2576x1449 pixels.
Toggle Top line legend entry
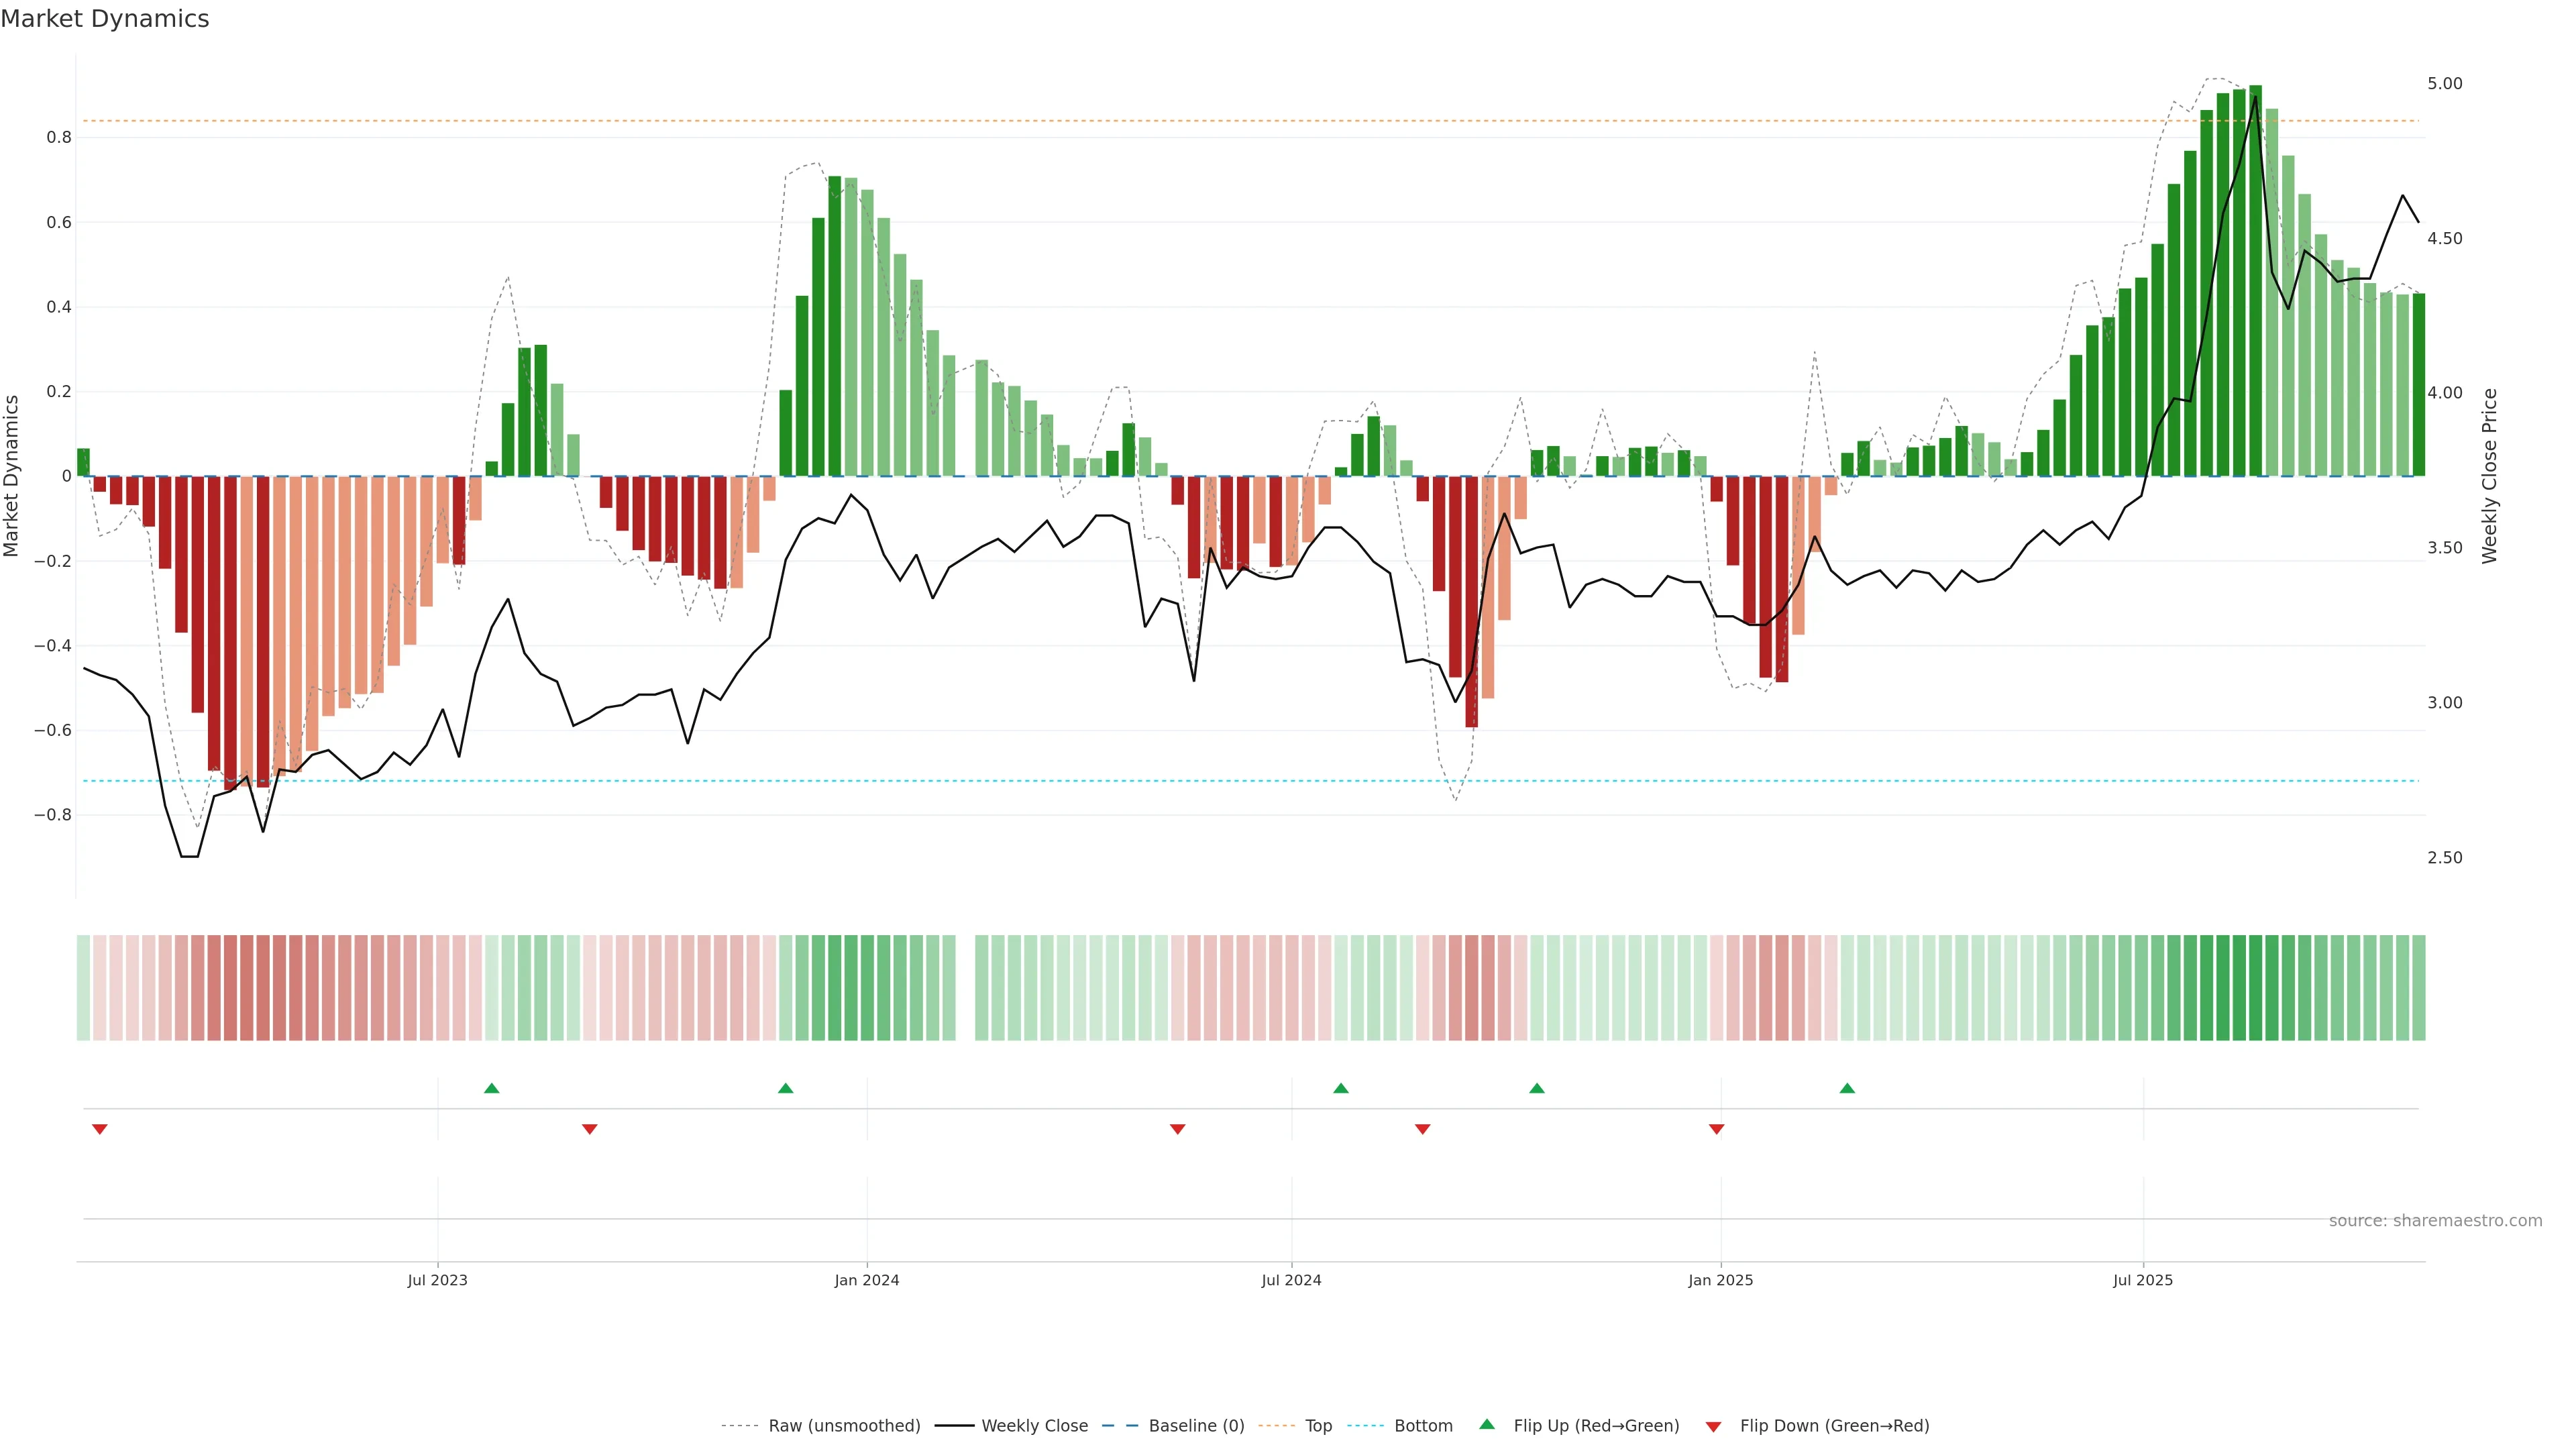1318,1426
